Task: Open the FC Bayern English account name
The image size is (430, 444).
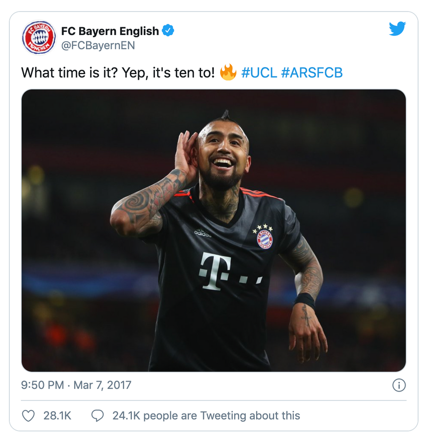Action: coord(110,31)
